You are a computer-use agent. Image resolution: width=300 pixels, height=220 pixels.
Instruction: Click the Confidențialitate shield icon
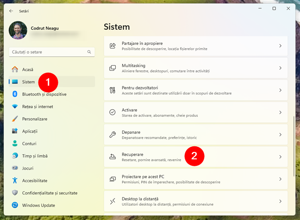click(15, 193)
